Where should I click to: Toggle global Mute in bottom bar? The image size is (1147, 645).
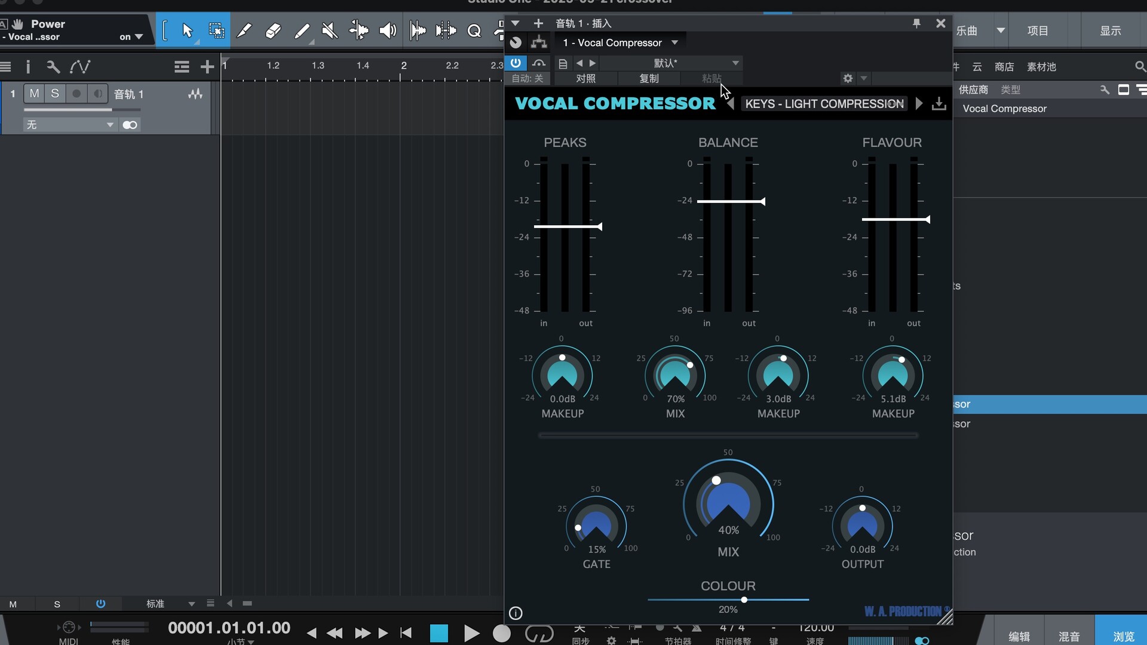(x=13, y=604)
